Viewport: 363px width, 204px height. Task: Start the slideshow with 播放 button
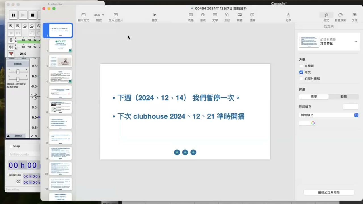pyautogui.click(x=155, y=15)
